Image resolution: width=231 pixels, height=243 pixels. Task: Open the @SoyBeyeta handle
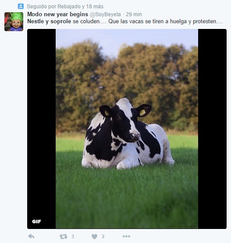105,14
